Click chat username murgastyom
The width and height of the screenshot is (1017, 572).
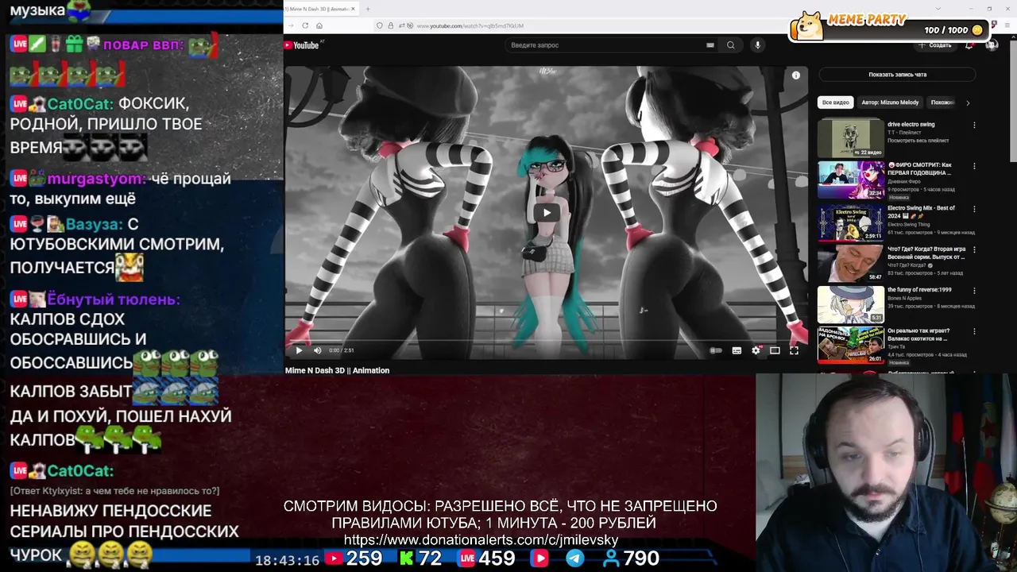click(x=95, y=179)
